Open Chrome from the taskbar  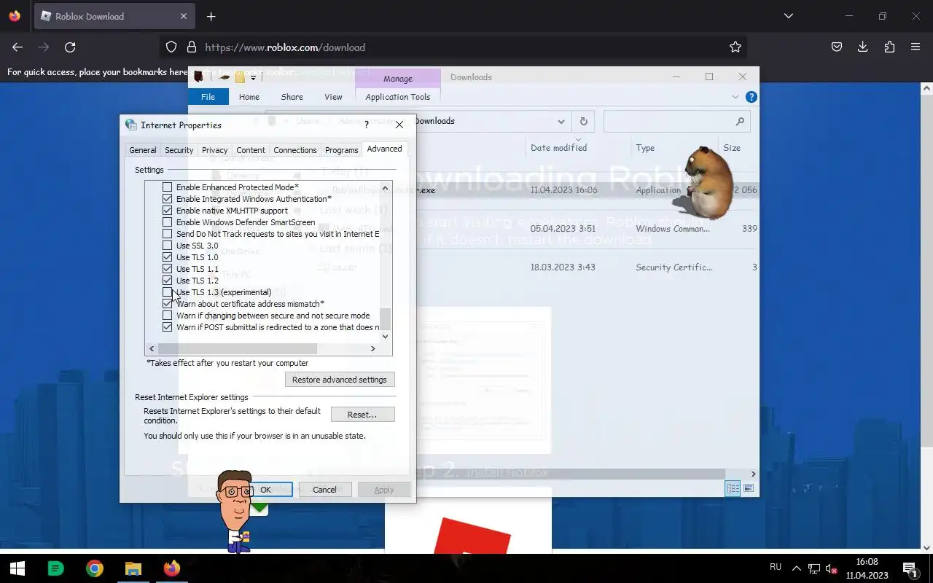[95, 568]
